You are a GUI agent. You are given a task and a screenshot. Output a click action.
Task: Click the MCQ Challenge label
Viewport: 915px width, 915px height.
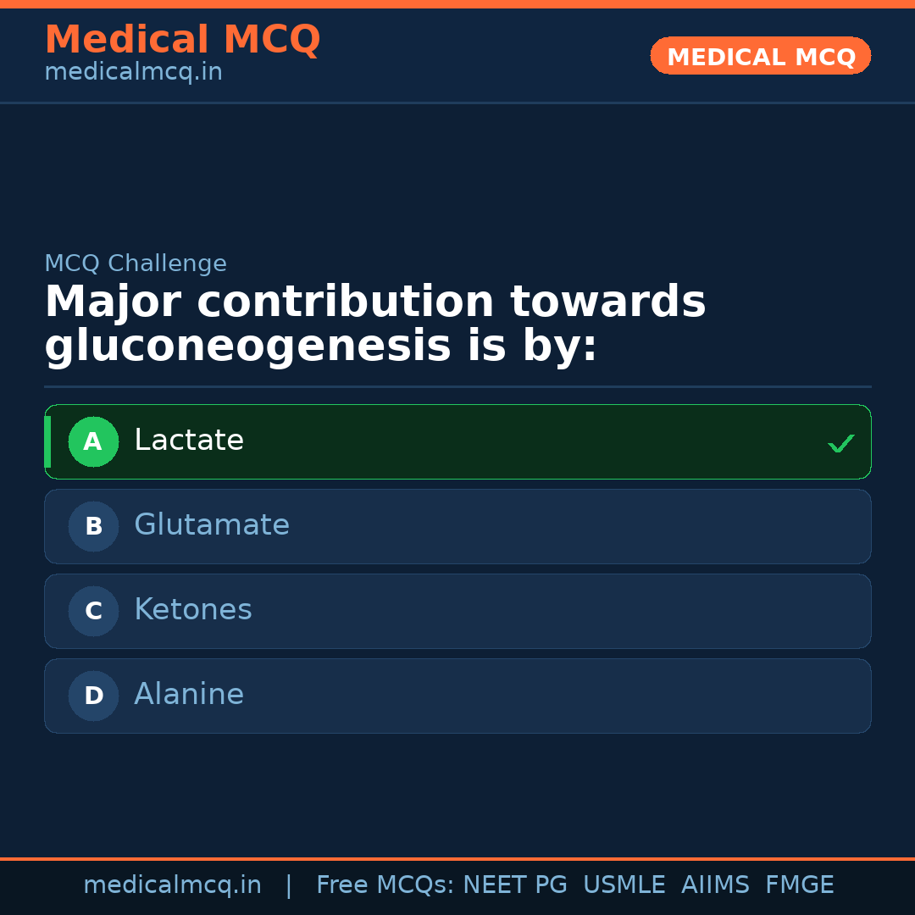pos(136,263)
